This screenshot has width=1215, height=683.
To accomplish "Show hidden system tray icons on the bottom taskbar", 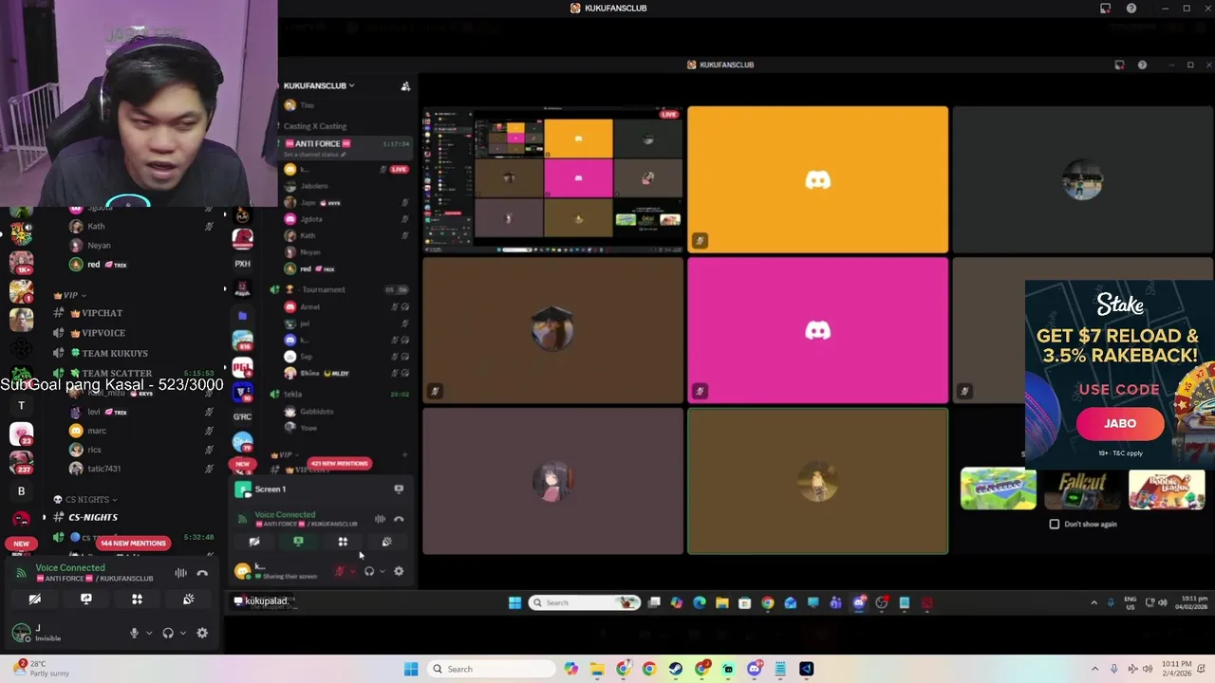I will [1096, 669].
